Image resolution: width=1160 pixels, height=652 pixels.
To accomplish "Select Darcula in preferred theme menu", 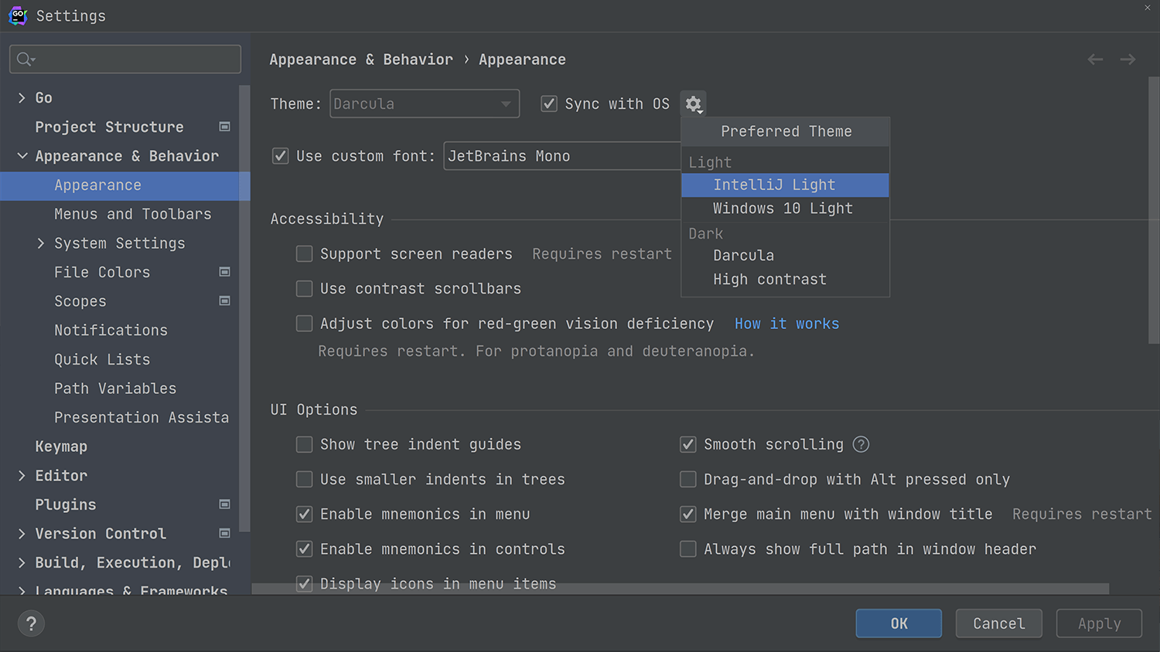I will tap(785, 256).
